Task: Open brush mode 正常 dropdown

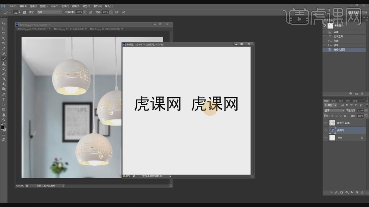Action: pyautogui.click(x=49, y=12)
